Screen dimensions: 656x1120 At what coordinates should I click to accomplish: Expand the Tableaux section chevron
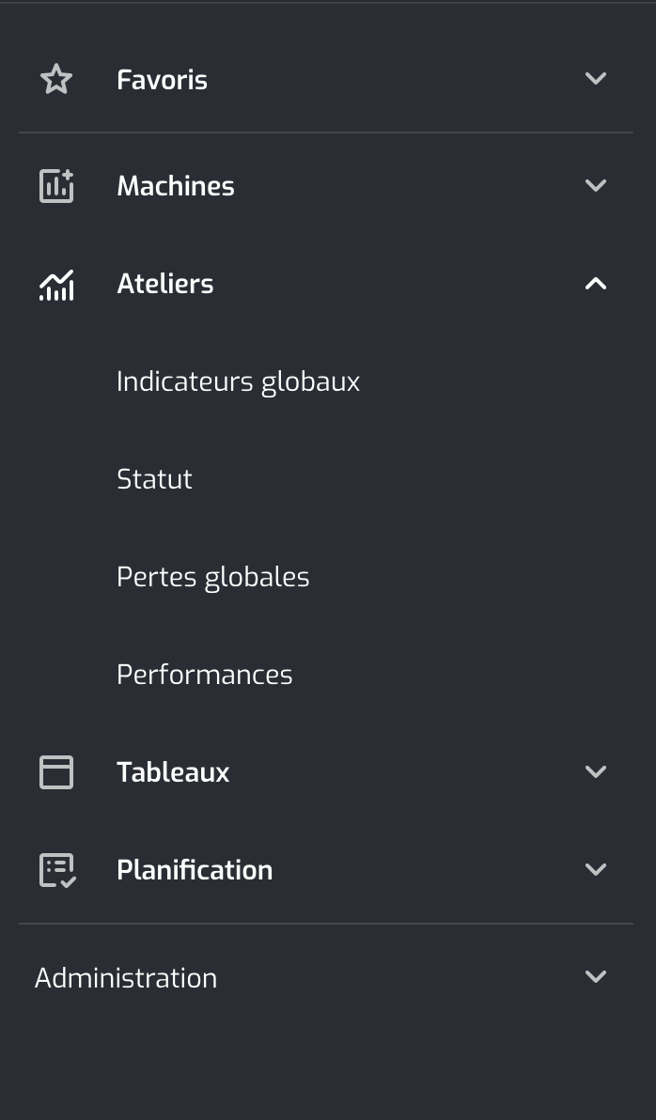tap(595, 771)
